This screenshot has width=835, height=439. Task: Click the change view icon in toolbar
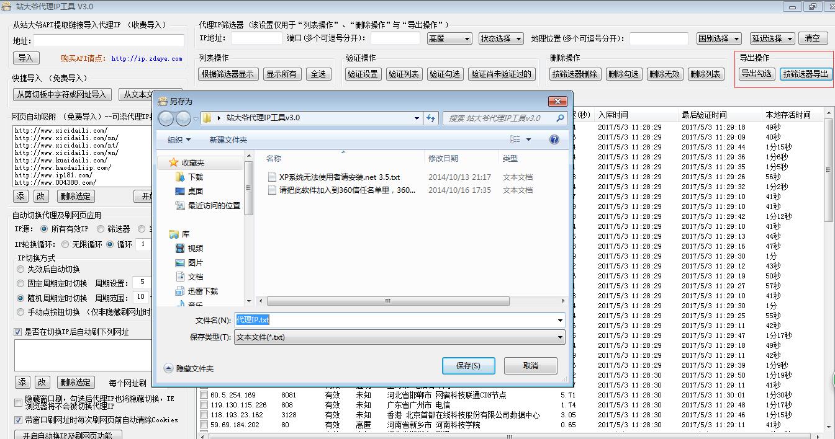point(515,140)
